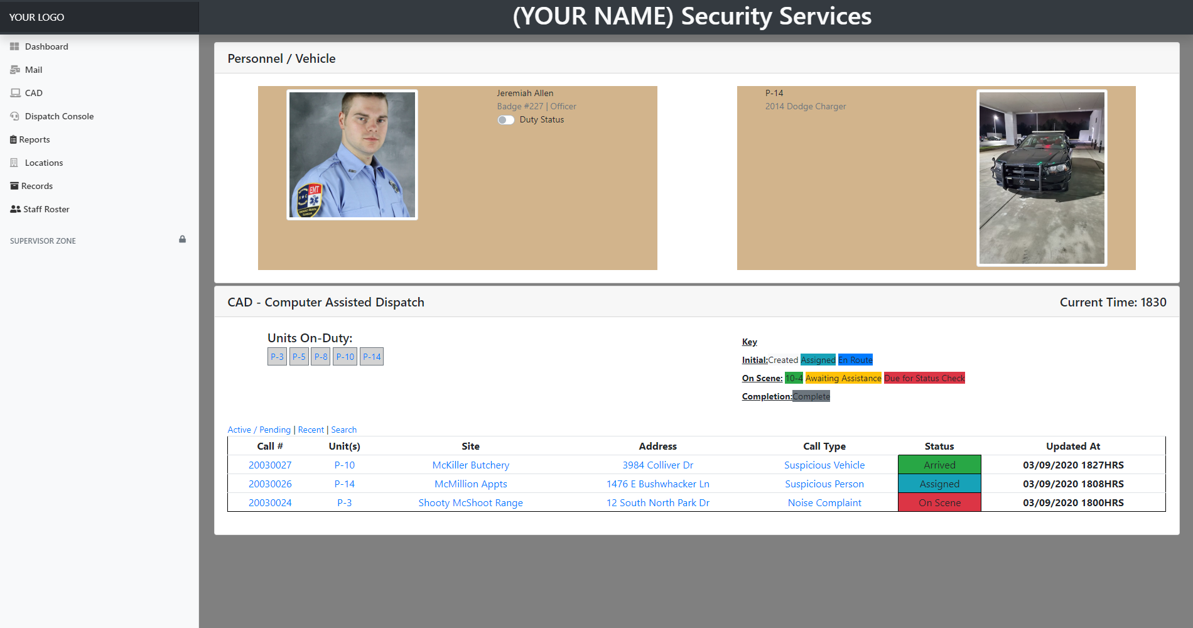Select unit P-5 in Units On-Duty
1193x628 pixels.
(x=299, y=356)
